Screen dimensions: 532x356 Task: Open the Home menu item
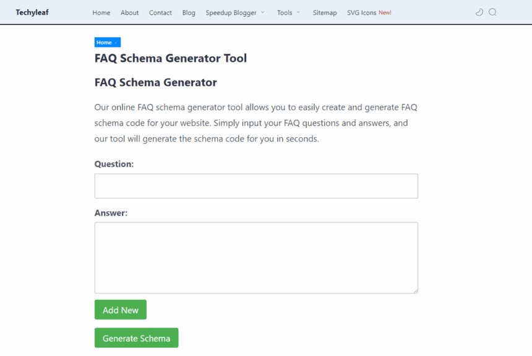[x=101, y=12]
